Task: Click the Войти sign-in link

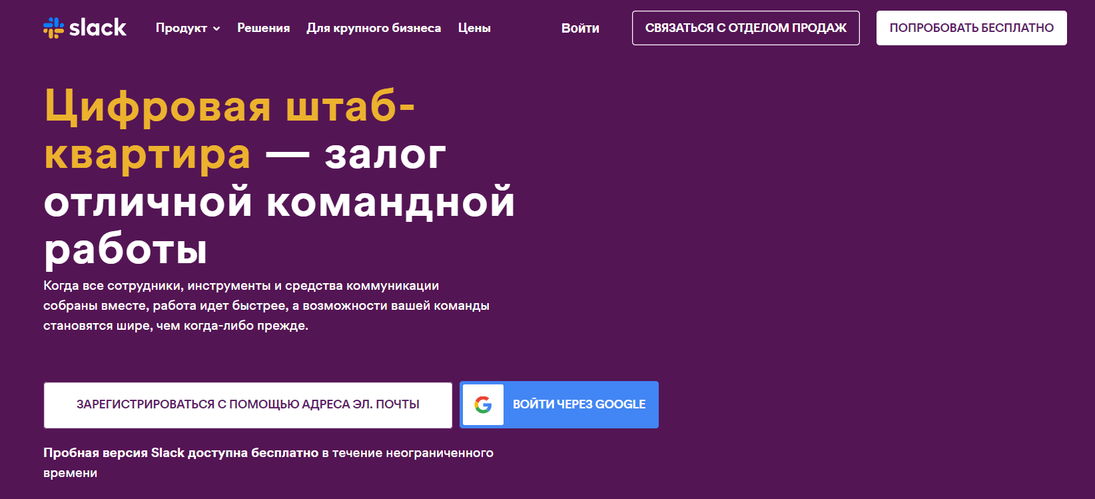Action: tap(580, 28)
